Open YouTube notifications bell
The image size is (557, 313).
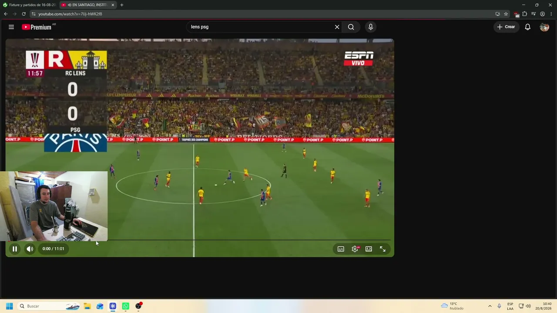pyautogui.click(x=527, y=27)
